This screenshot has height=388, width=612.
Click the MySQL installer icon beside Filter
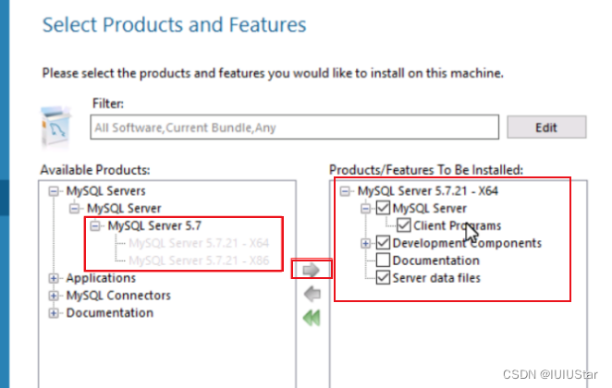pos(56,127)
